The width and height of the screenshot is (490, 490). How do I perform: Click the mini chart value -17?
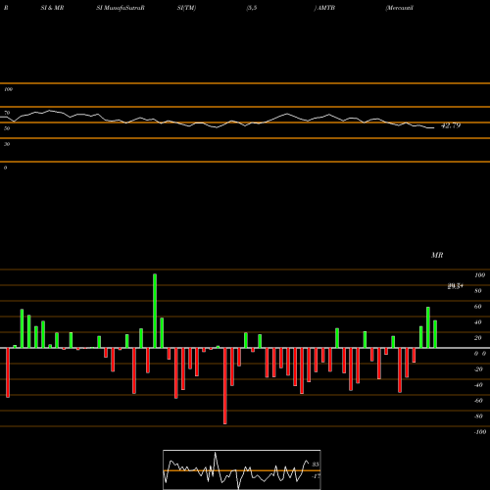[x=316, y=476]
